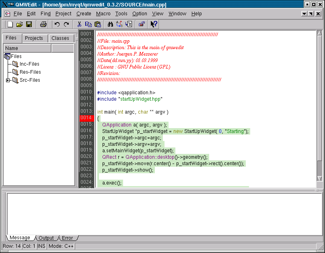325x253 pixels.
Task: Click the editor's vertical scrollbar down arrow
Action: pos(319,178)
